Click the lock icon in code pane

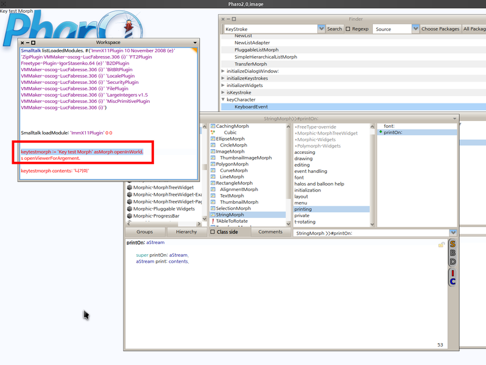coord(441,245)
